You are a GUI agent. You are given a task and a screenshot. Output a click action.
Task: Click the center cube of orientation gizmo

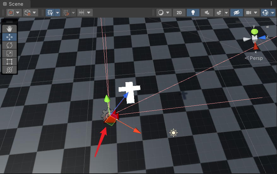255,38
